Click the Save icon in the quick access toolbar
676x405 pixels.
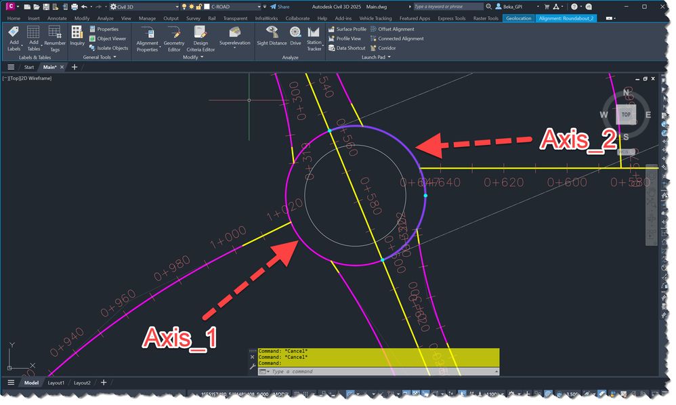(x=46, y=7)
